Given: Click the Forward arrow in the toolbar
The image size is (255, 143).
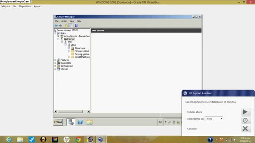Looking at the screenshot, I should click(61, 25).
